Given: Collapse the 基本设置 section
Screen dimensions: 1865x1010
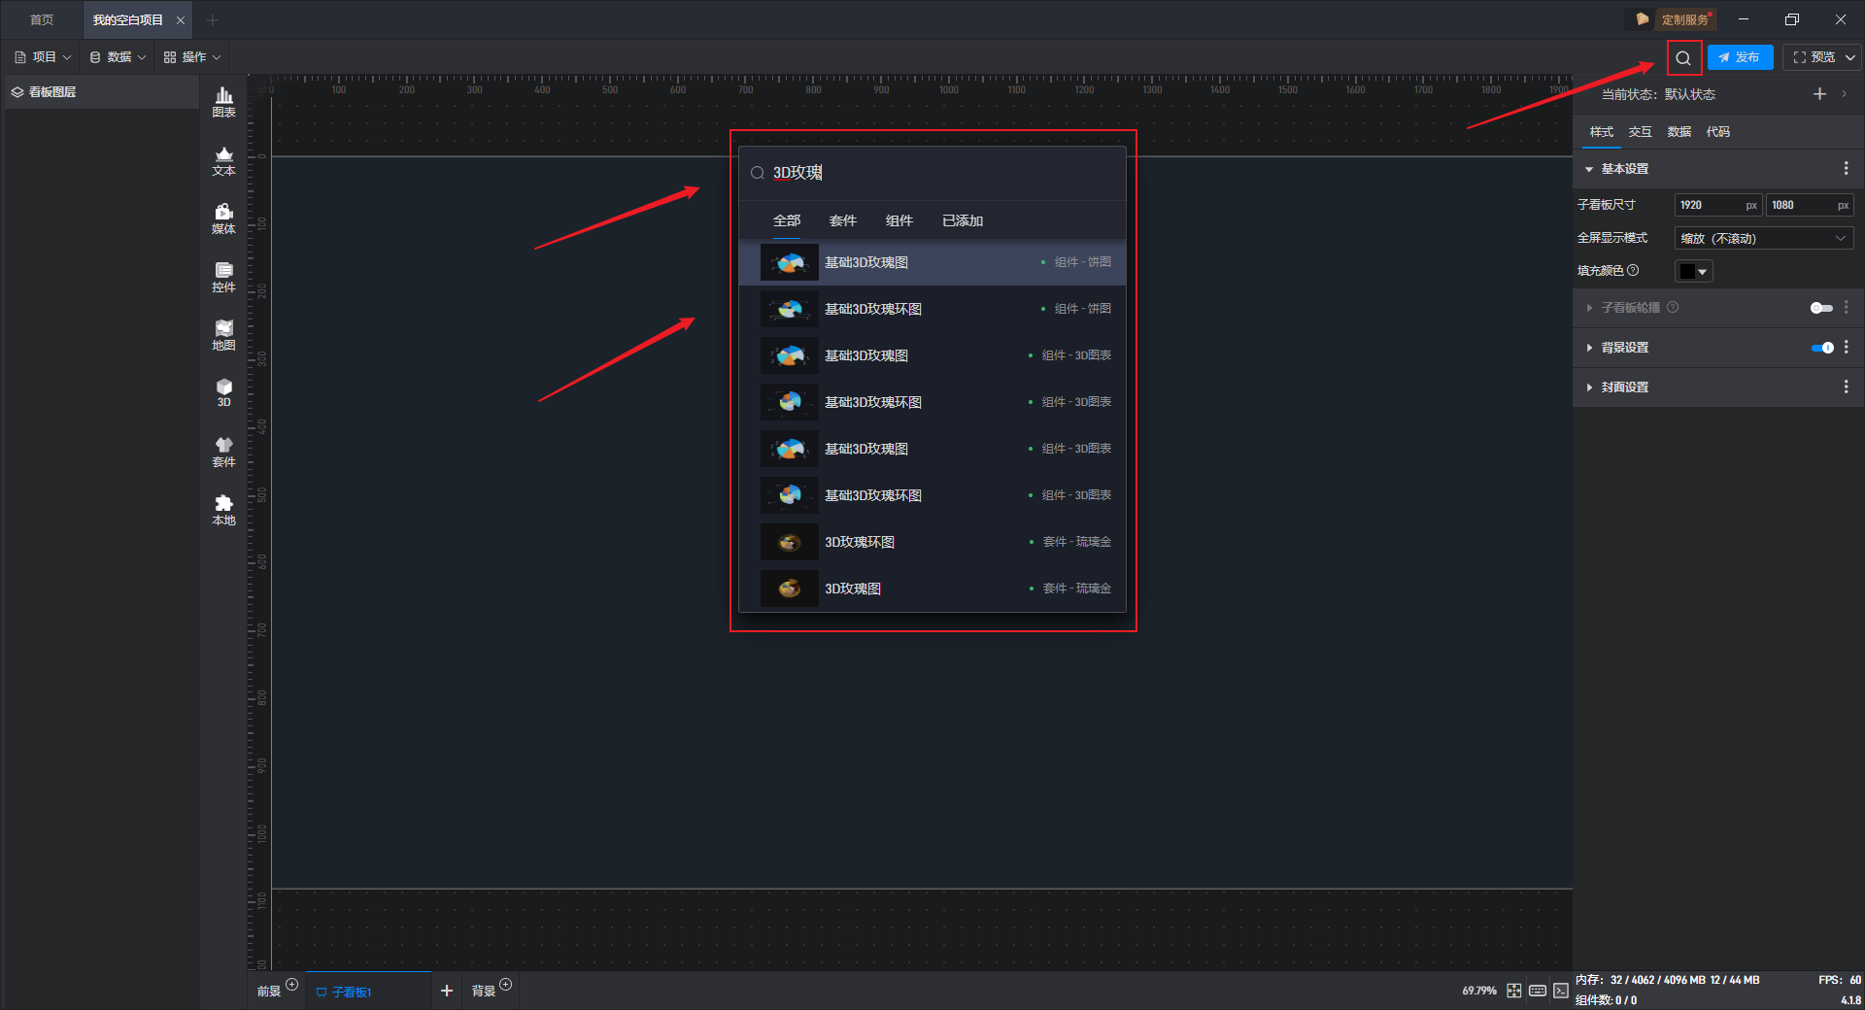Looking at the screenshot, I should pyautogui.click(x=1589, y=169).
